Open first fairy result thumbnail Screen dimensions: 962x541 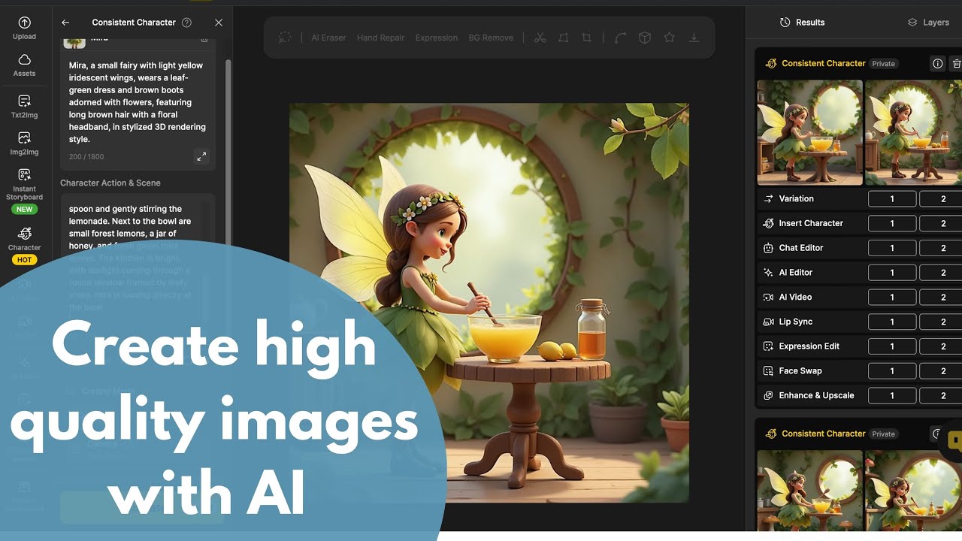click(x=809, y=132)
